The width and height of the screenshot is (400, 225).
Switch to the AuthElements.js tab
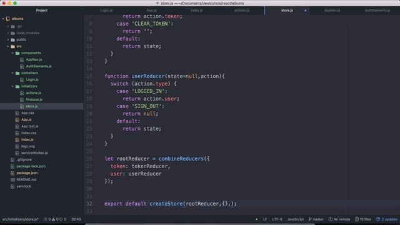tap(377, 11)
